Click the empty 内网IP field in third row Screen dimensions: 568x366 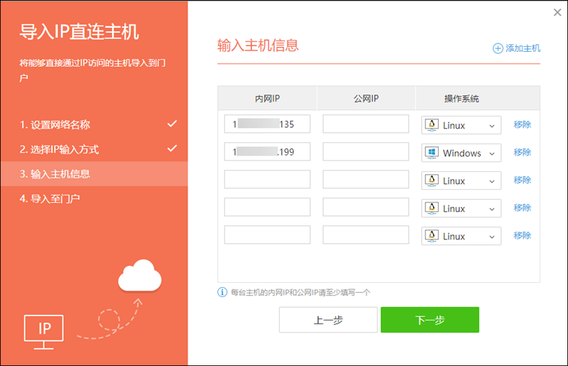pos(267,180)
